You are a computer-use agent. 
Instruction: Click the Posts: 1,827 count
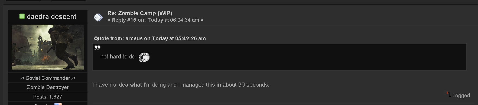click(48, 97)
